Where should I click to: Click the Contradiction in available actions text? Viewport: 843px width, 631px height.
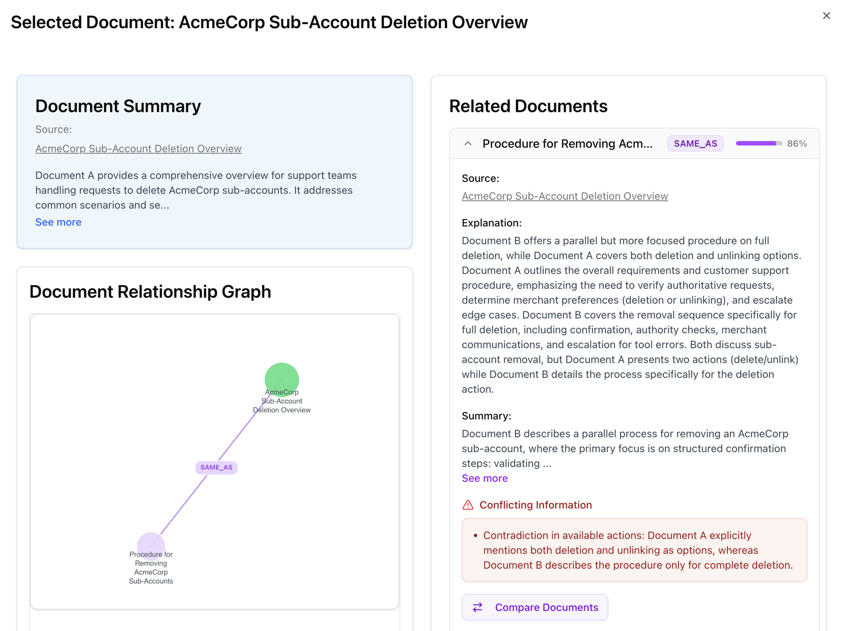(x=637, y=550)
